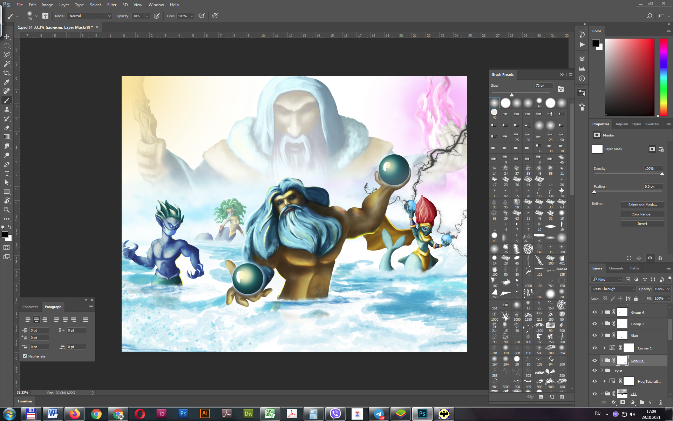Click the молния layer mask thumbnail
This screenshot has height=421, width=673.
[x=622, y=360]
